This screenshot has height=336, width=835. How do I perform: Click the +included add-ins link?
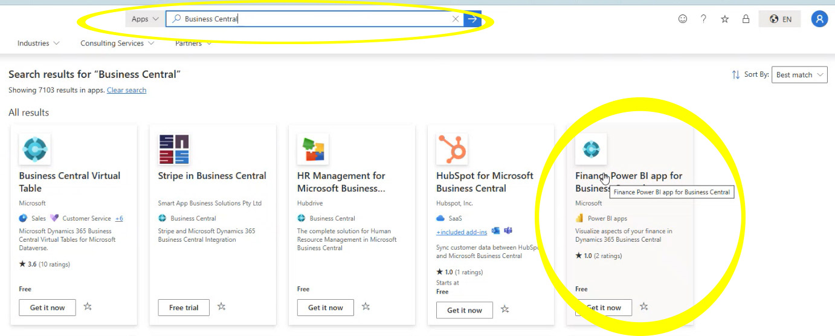(x=462, y=233)
